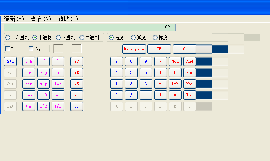270x161 pixels.
Task: Click the Or button
Action: (175, 73)
